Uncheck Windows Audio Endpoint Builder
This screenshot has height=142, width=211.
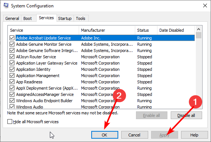click(x=12, y=101)
